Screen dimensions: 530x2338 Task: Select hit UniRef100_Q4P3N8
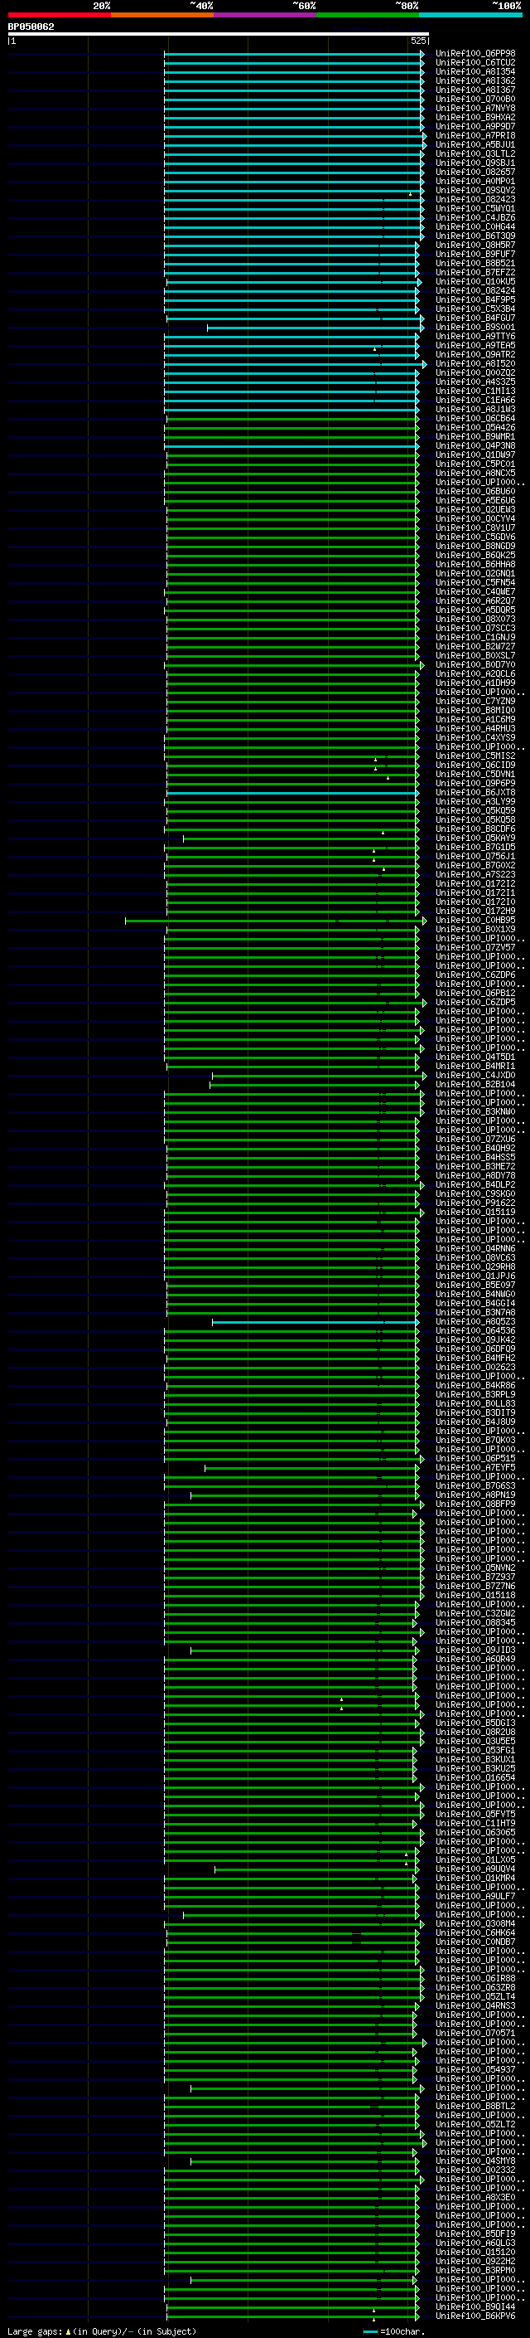[475, 445]
